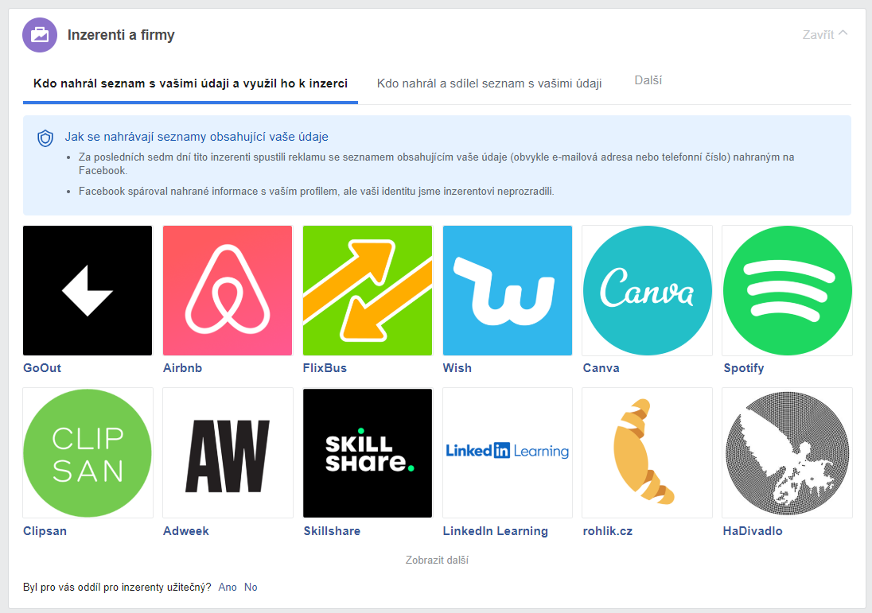Click the GoOut advertiser logo
The image size is (872, 613).
tap(88, 290)
